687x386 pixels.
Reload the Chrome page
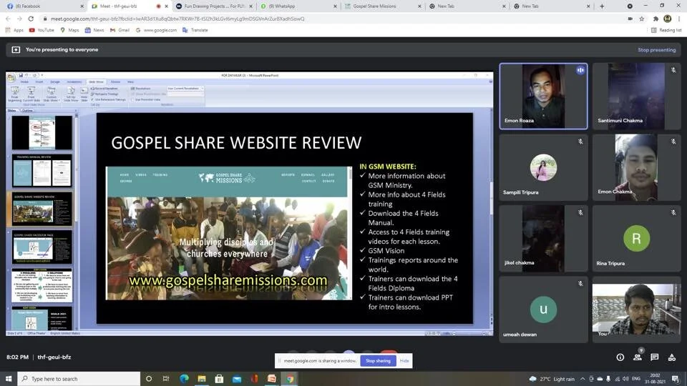pyautogui.click(x=31, y=19)
